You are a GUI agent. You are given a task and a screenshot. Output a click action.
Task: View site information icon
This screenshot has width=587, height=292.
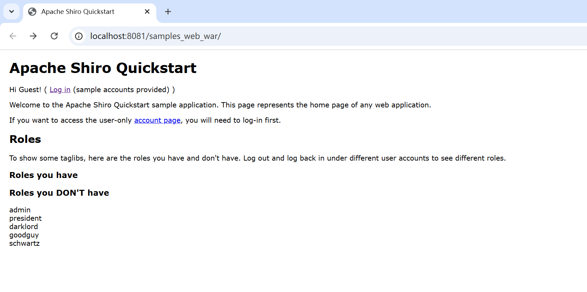coord(79,36)
